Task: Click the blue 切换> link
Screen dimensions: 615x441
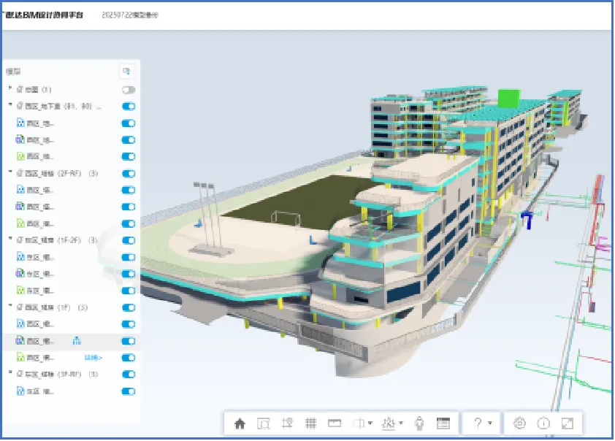Action: 93,358
